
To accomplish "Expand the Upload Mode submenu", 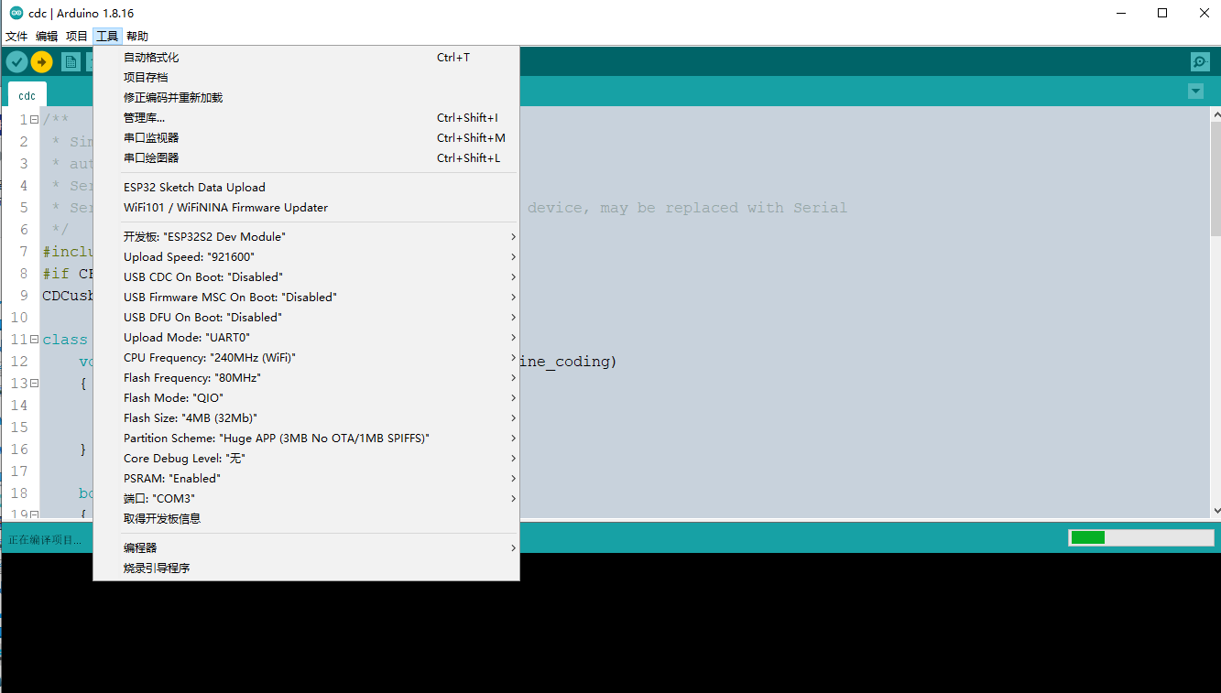I will click(x=306, y=338).
